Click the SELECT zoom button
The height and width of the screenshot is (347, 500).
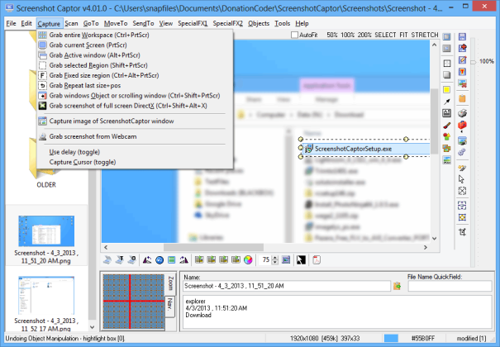[385, 35]
